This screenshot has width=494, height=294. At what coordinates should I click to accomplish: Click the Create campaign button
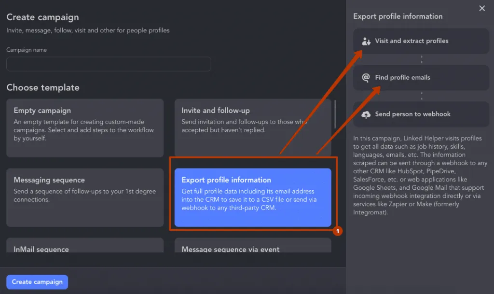[37, 282]
